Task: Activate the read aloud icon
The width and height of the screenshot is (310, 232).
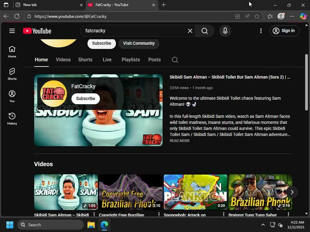Action: click(247, 16)
